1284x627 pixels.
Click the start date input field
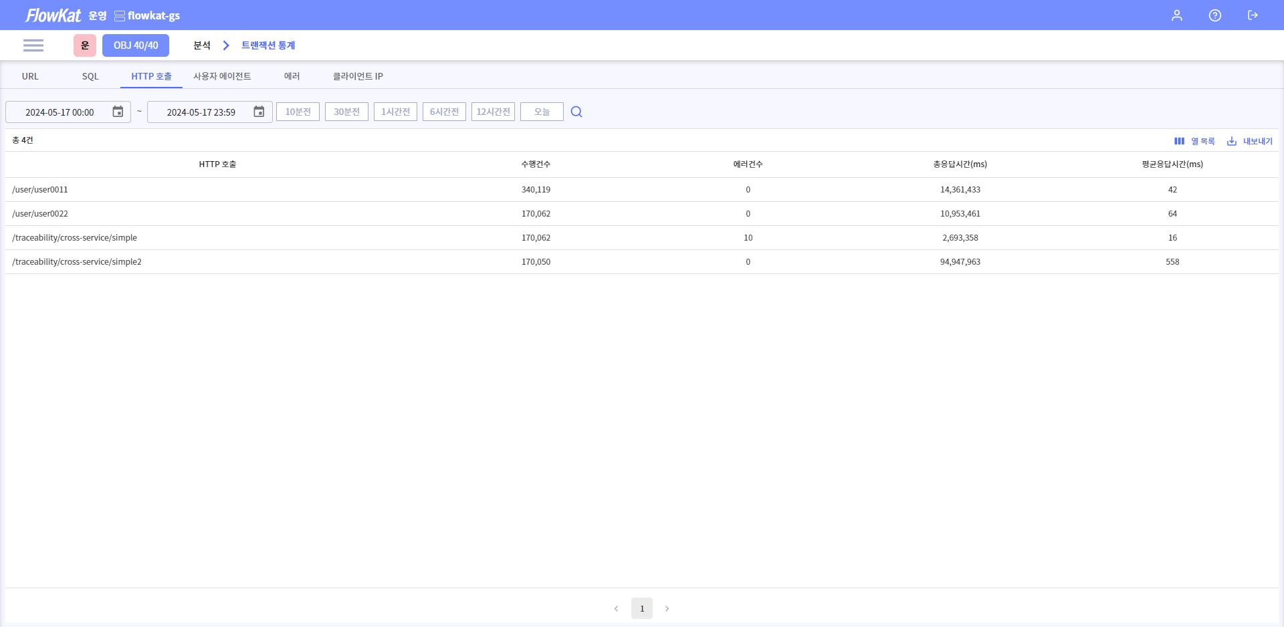coord(60,112)
